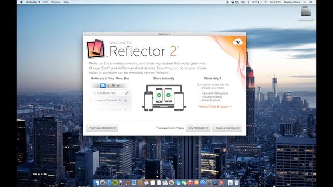The width and height of the screenshot is (333, 187).
Task: Click the Sat 21:33 clock in menu bar
Action: coord(275,2)
